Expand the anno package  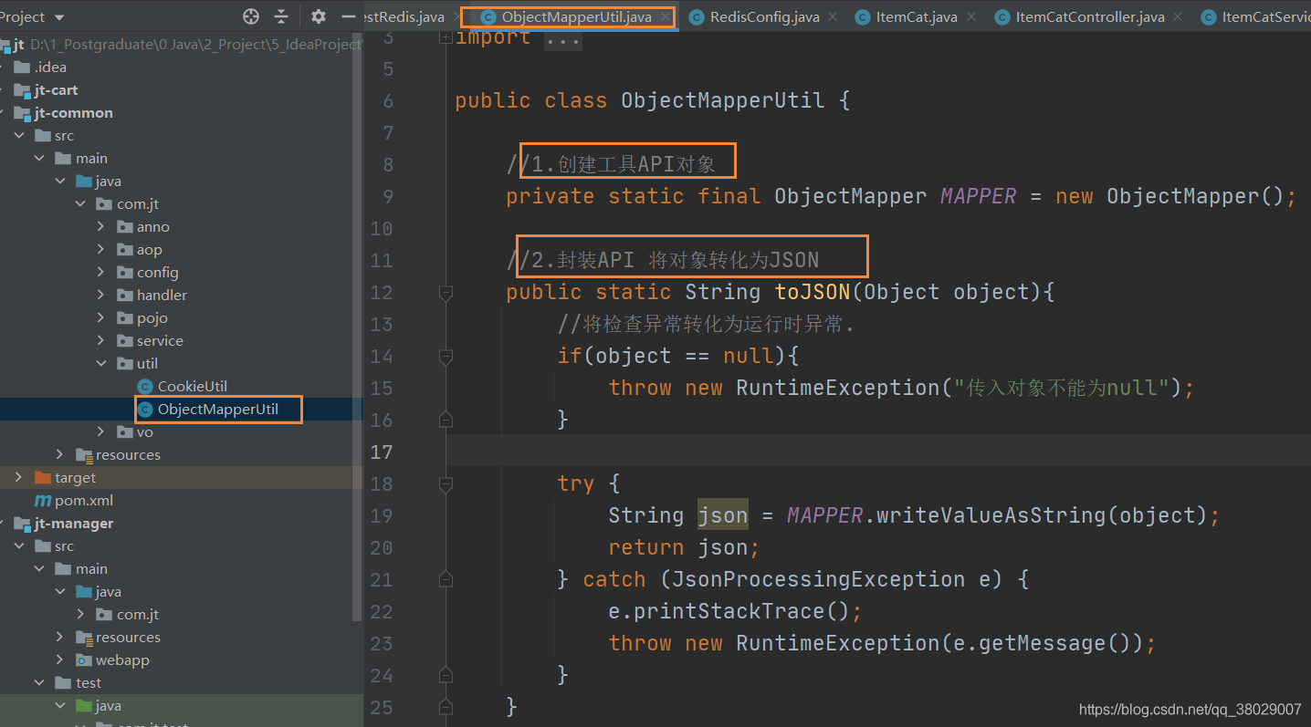100,226
